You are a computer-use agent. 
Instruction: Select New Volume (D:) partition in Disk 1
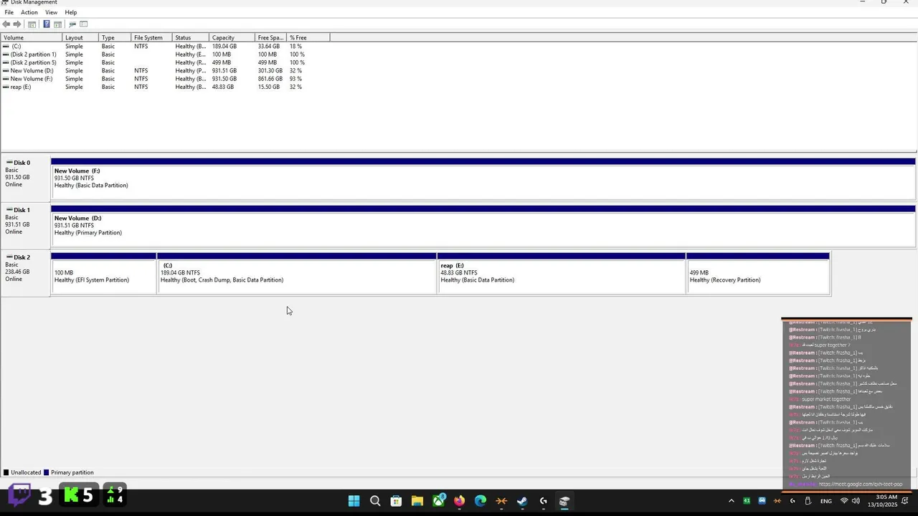tap(483, 226)
